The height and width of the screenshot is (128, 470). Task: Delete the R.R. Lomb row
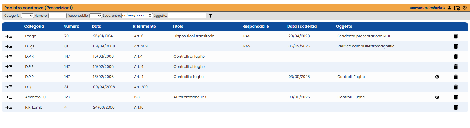456,107
